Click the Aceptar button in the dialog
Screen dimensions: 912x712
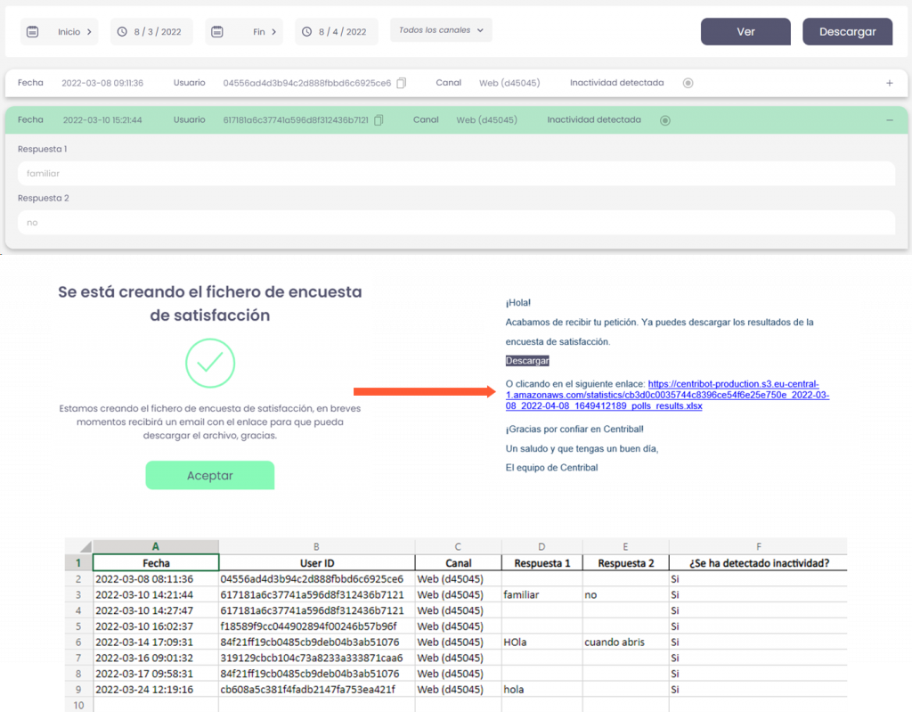click(210, 475)
